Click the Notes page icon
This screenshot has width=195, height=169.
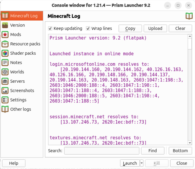coord(5,62)
